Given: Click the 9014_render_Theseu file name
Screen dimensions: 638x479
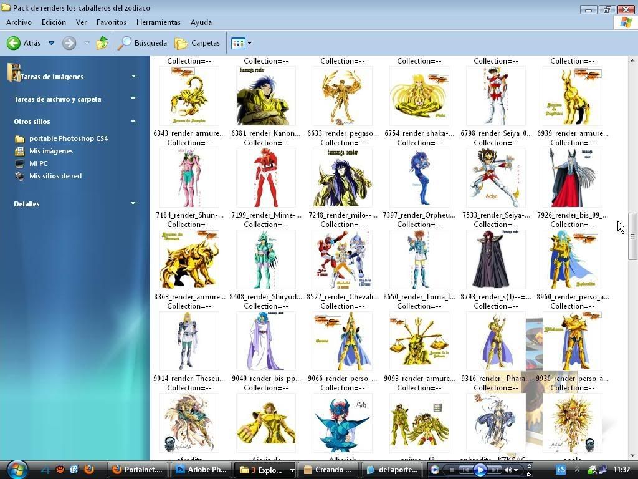Looking at the screenshot, I should click(x=189, y=379).
